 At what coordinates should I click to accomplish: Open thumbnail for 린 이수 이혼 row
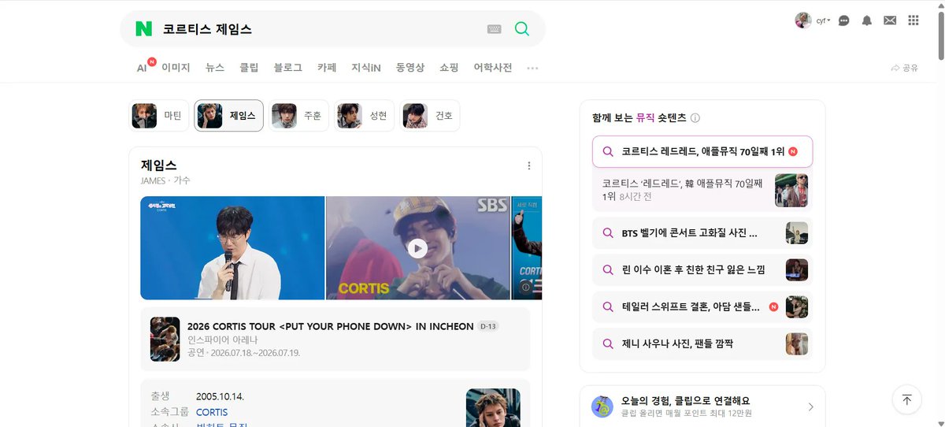(x=797, y=270)
